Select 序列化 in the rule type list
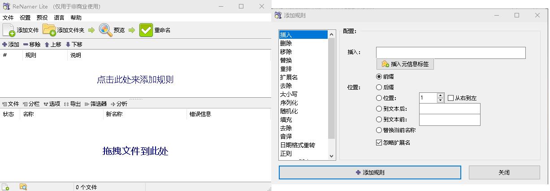550x191 pixels. click(303, 103)
